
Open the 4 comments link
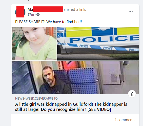tap(125, 120)
